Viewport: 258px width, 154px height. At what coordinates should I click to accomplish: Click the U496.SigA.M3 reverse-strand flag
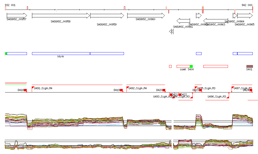(228, 97)
